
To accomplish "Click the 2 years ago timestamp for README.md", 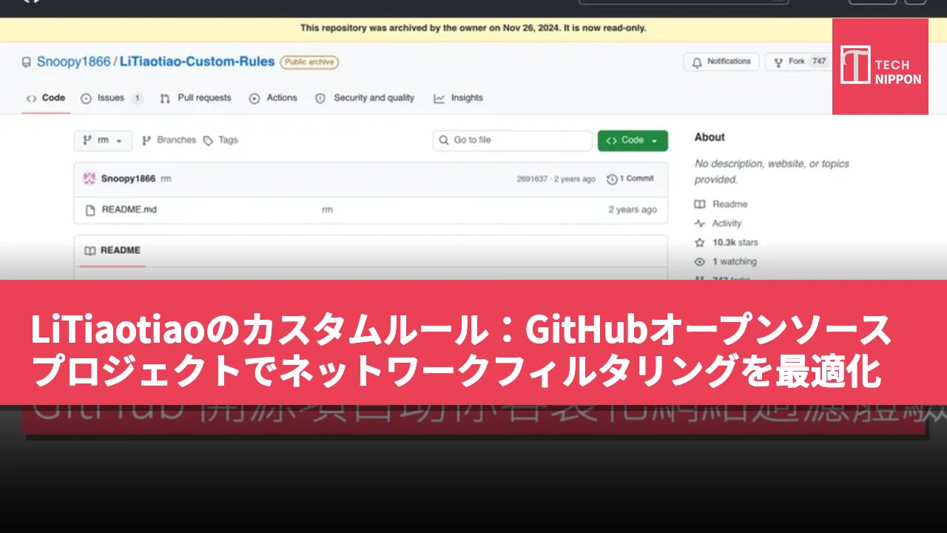I will (633, 209).
